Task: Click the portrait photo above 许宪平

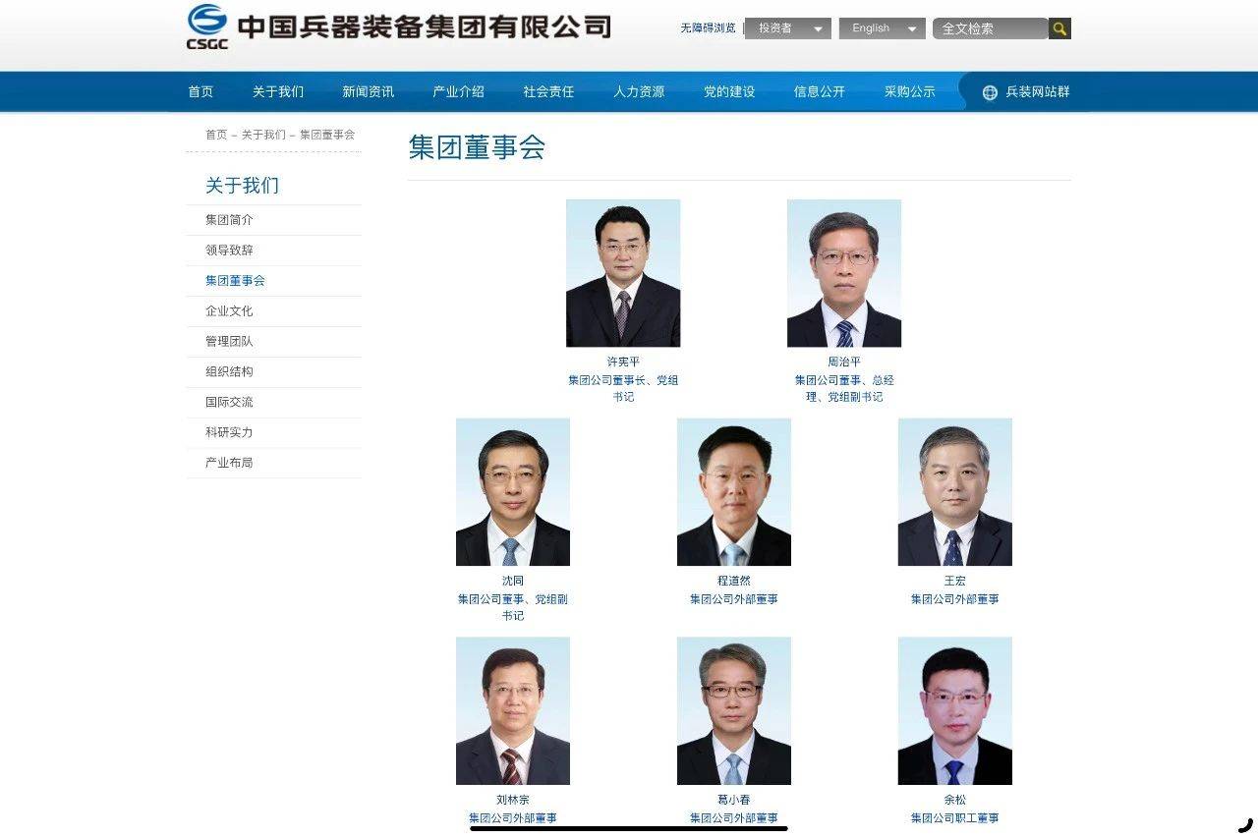Action: click(623, 273)
